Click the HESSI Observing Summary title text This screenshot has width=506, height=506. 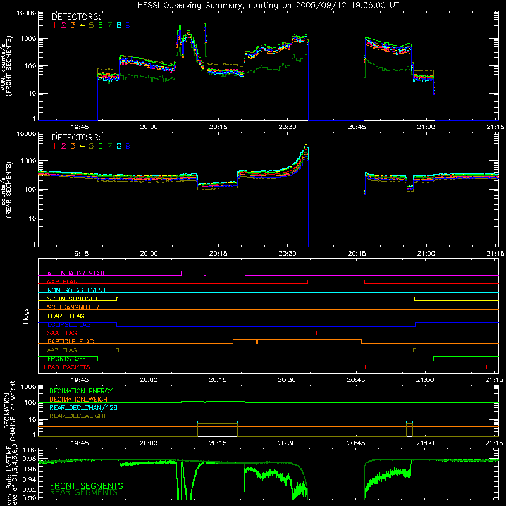(268, 6)
